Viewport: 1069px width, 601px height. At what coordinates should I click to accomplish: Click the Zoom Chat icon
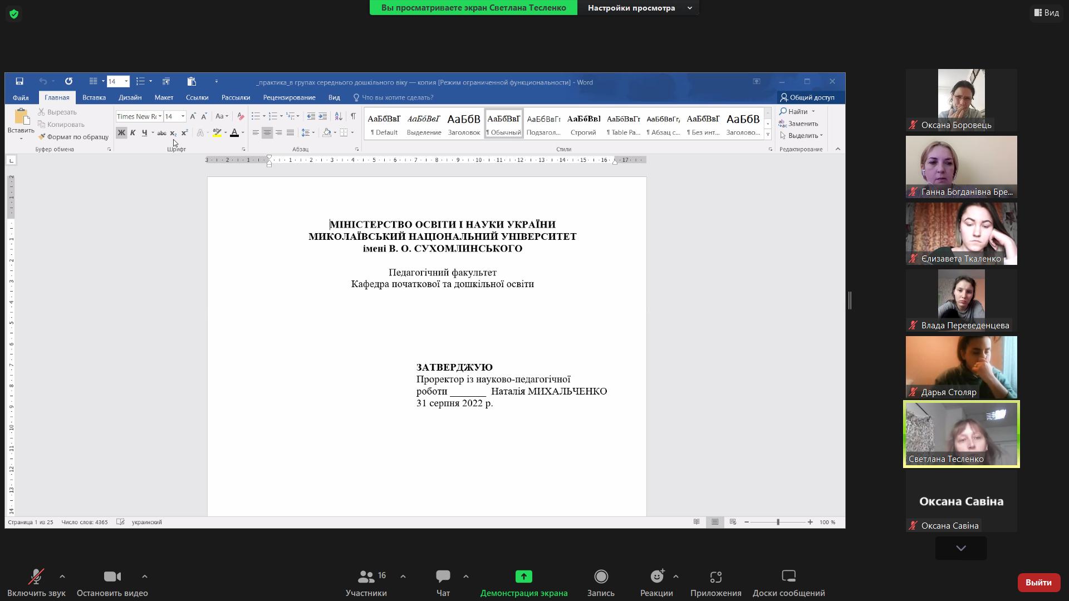pos(443,577)
